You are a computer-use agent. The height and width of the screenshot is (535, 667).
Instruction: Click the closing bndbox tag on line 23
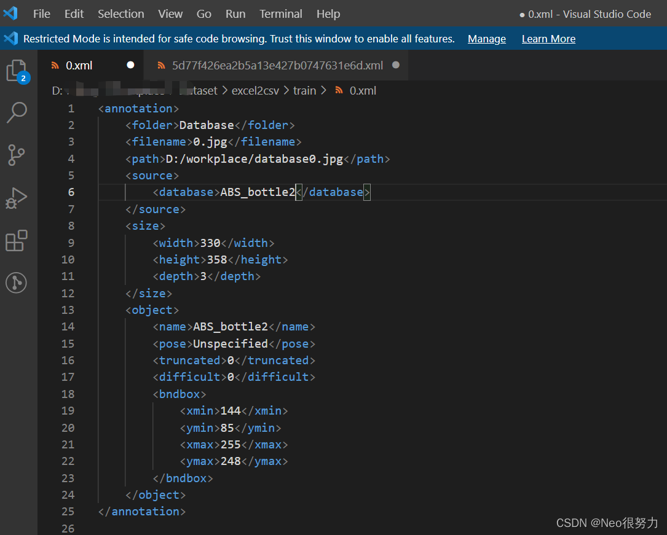183,478
